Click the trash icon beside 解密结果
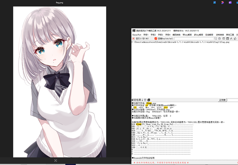This screenshot has height=165, width=238. tap(145, 100)
